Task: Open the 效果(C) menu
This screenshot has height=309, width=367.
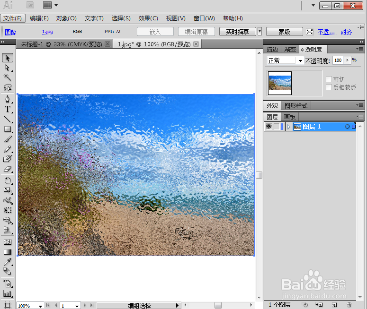Action: point(148,18)
